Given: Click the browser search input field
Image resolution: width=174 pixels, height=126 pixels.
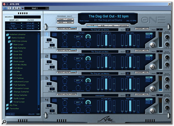Looking at the screenshot, I should click(x=27, y=17).
